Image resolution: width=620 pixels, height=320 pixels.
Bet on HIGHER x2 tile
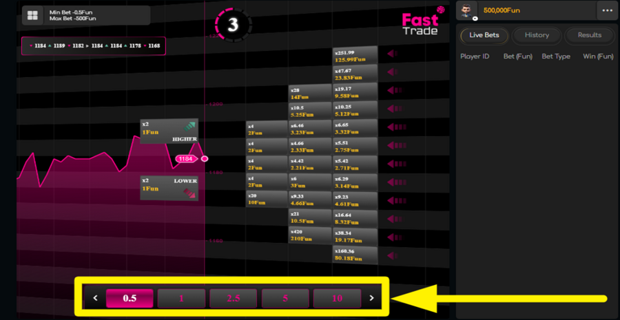(169, 131)
